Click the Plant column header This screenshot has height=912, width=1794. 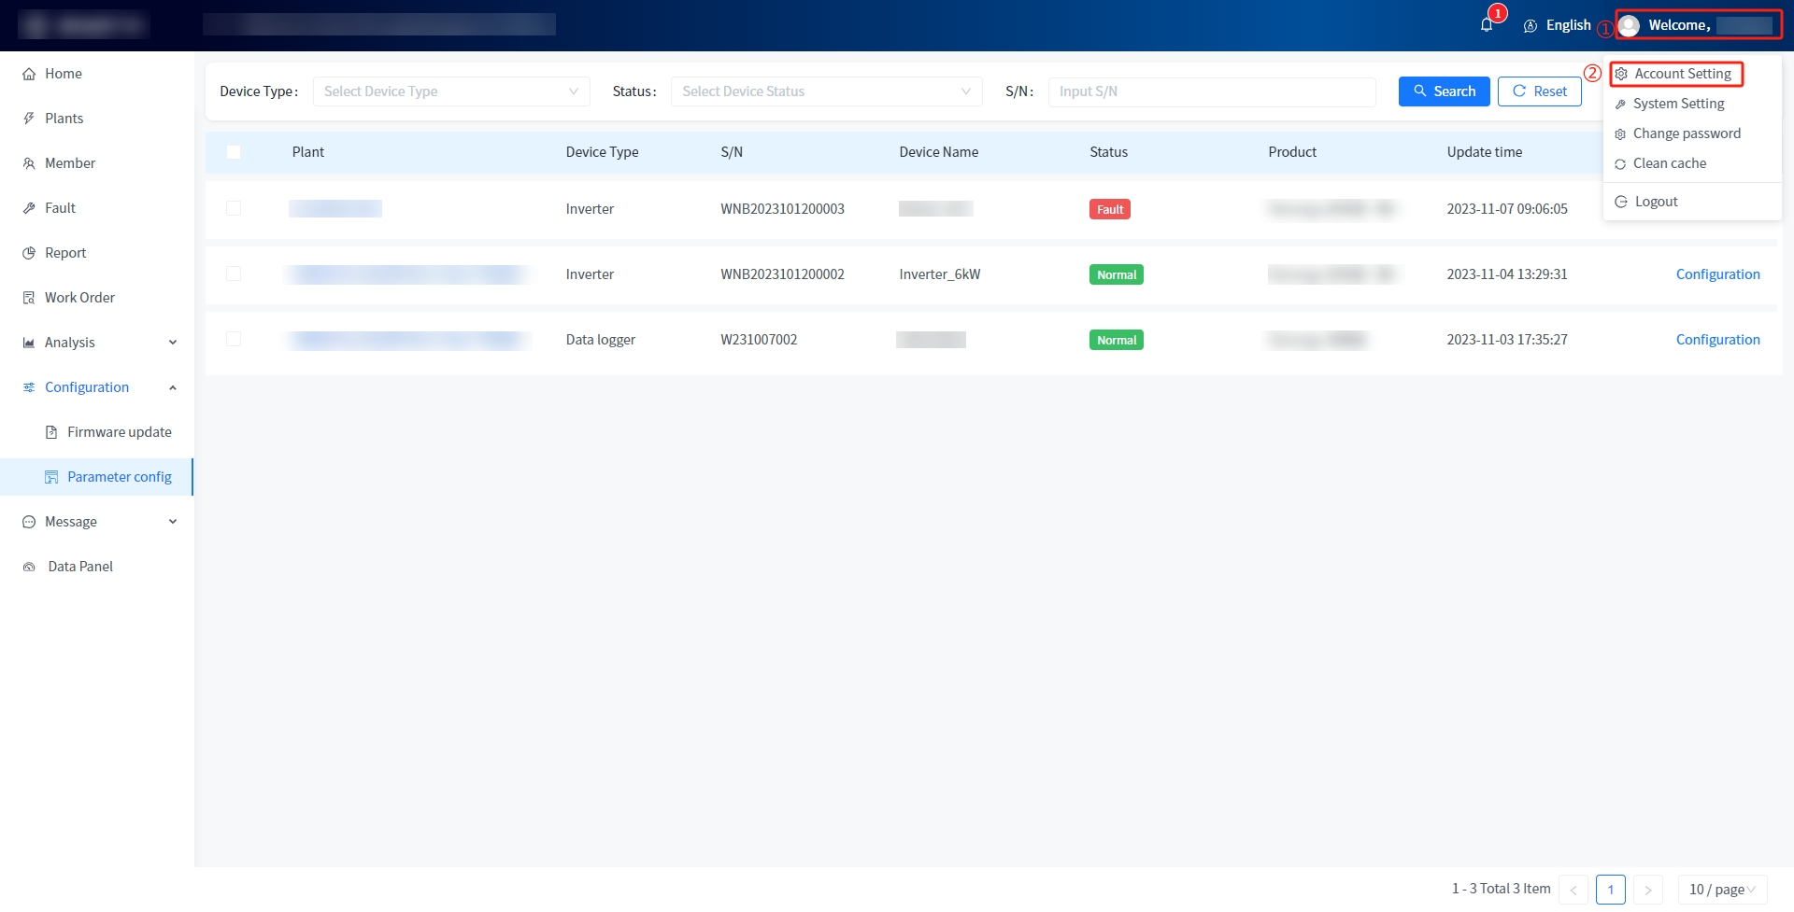pyautogui.click(x=307, y=152)
